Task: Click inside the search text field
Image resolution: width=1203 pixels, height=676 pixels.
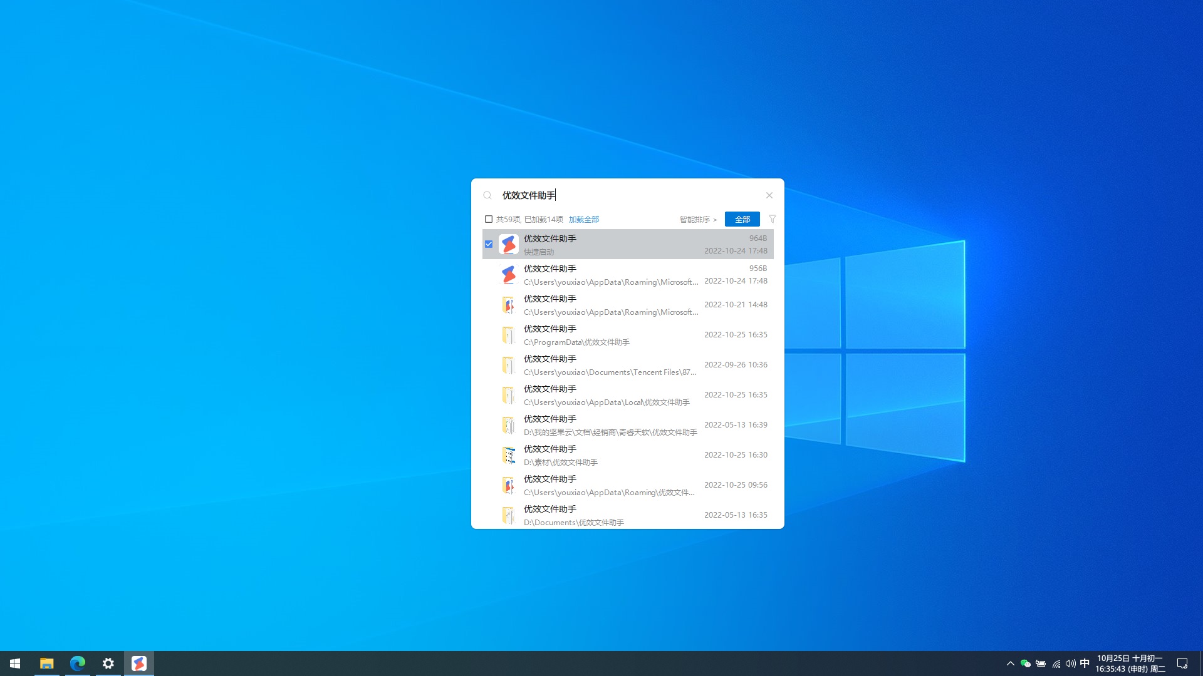Action: 627,195
